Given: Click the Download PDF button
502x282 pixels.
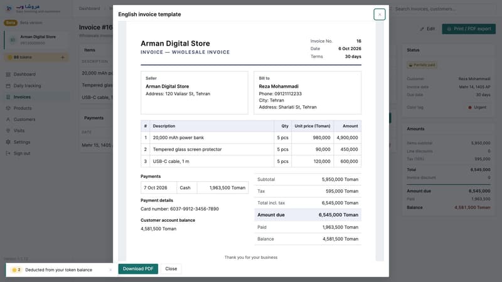Looking at the screenshot, I should click(x=138, y=269).
